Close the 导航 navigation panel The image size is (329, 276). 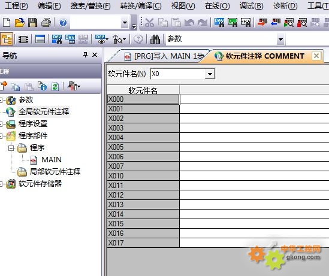point(95,55)
